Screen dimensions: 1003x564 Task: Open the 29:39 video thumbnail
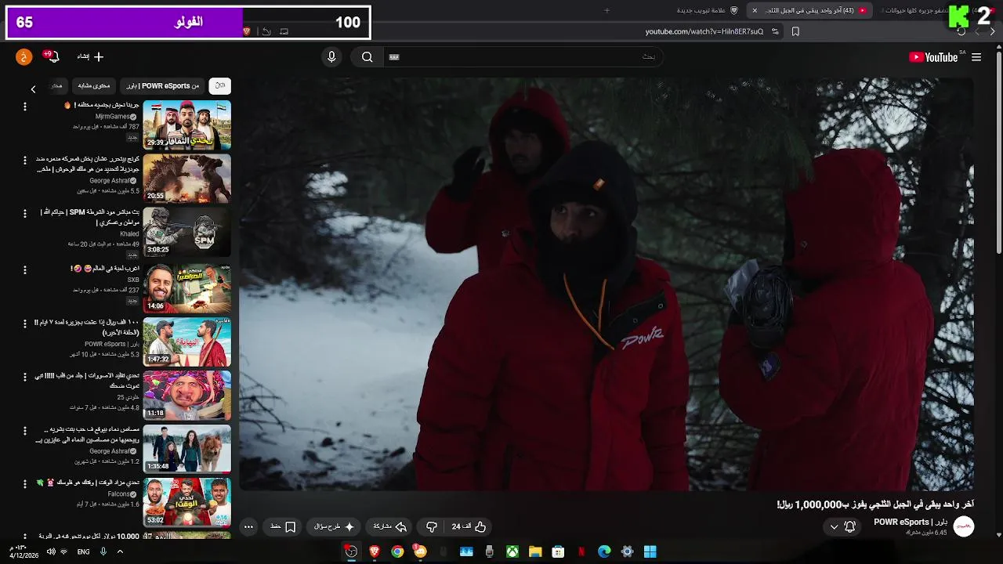pos(186,125)
